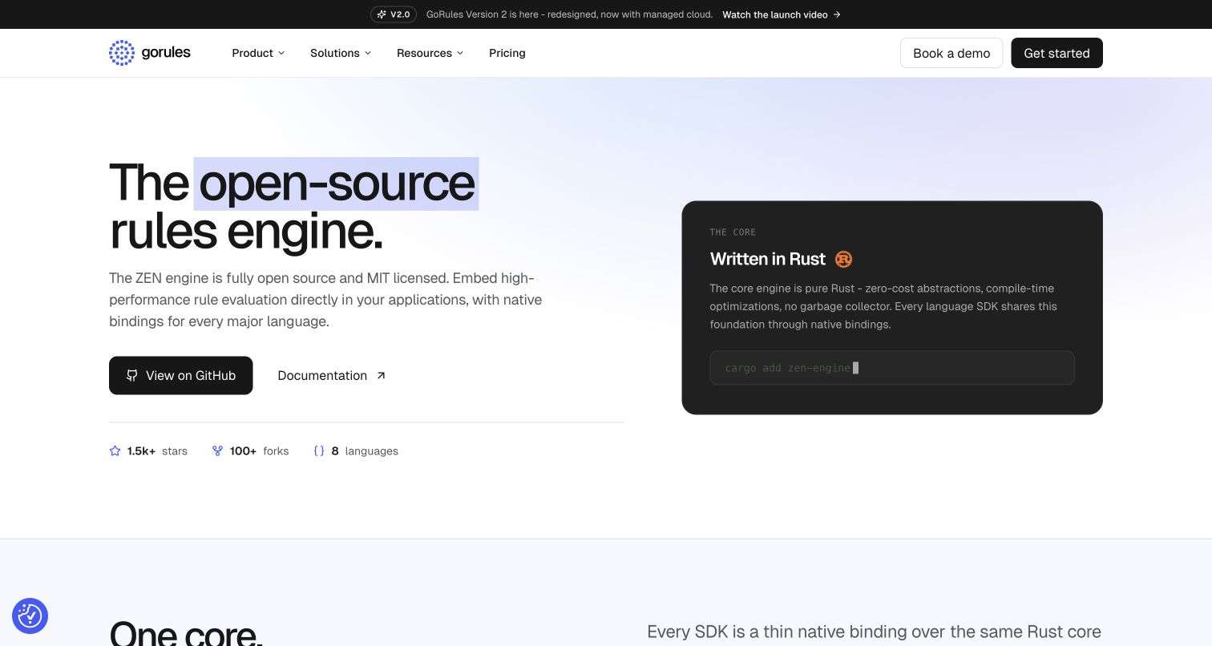Image resolution: width=1212 pixels, height=646 pixels.
Task: Click the Written in Rust heading
Action: (x=767, y=259)
